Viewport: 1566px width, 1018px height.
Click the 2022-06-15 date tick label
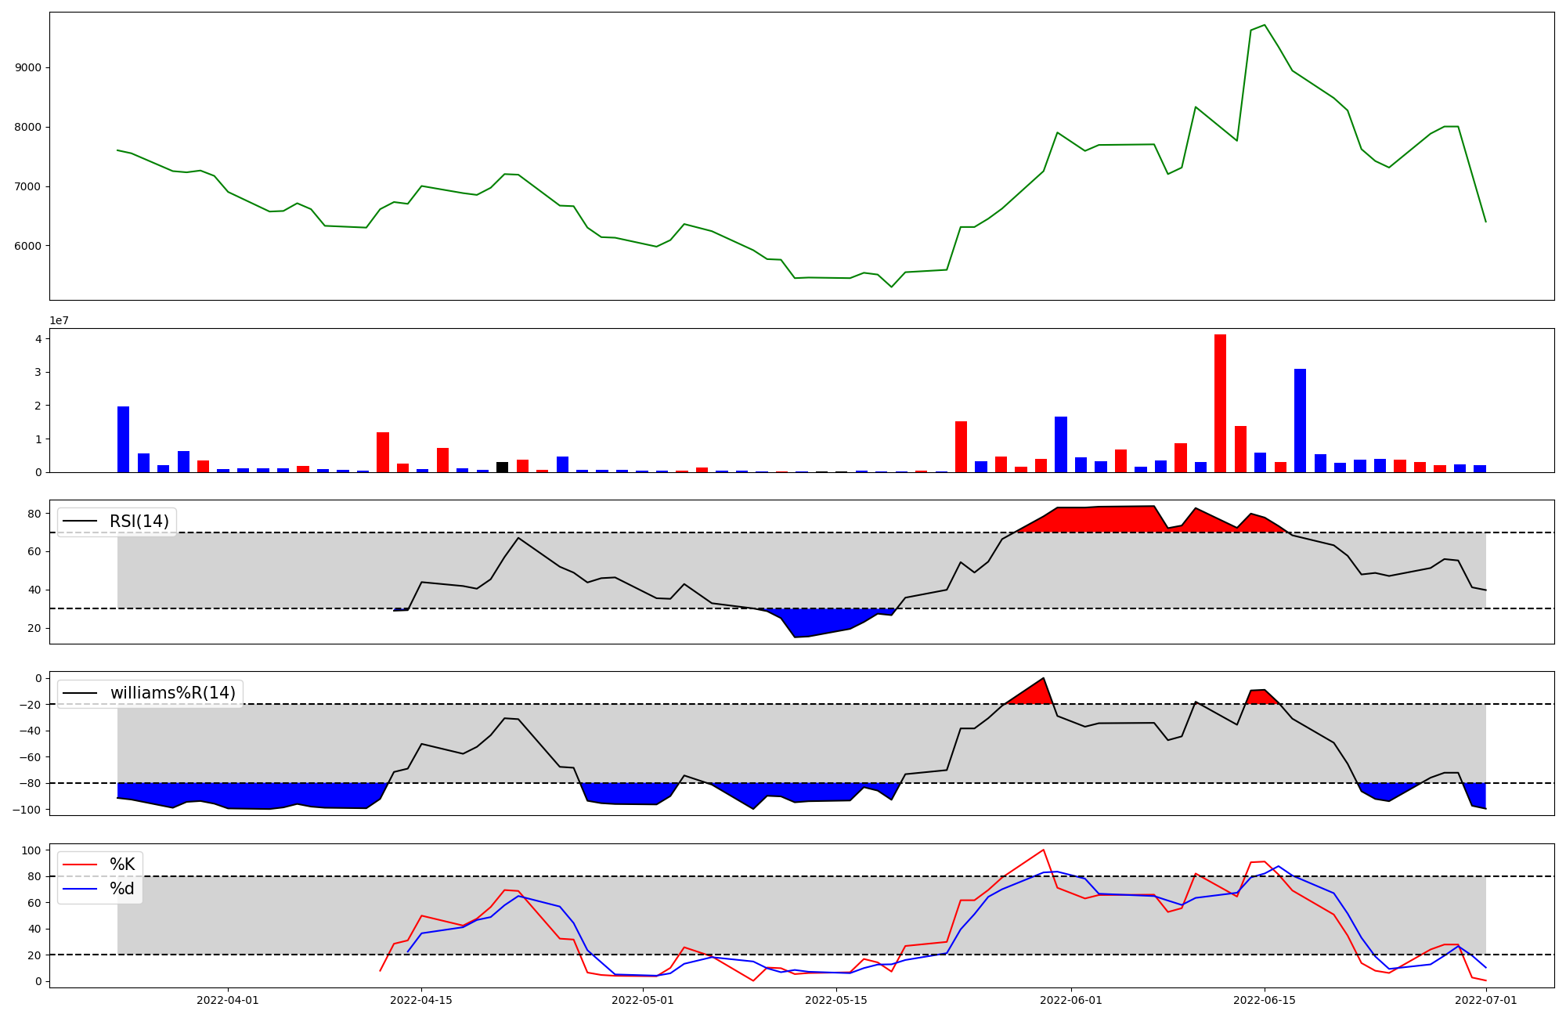(1265, 1000)
